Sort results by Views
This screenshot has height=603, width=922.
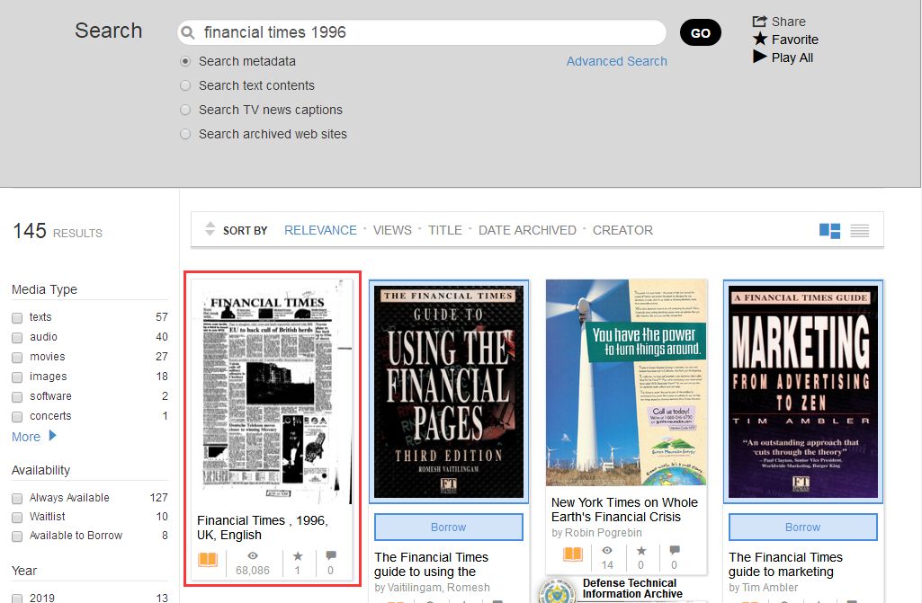392,230
